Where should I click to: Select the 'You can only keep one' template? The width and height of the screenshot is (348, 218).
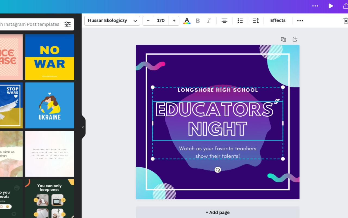click(x=49, y=199)
